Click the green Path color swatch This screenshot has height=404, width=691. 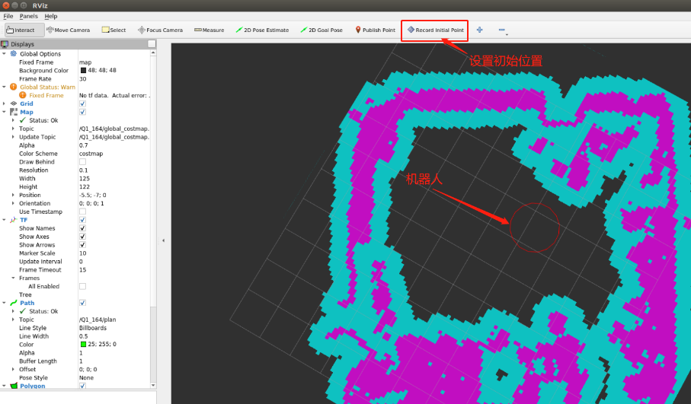(83, 345)
